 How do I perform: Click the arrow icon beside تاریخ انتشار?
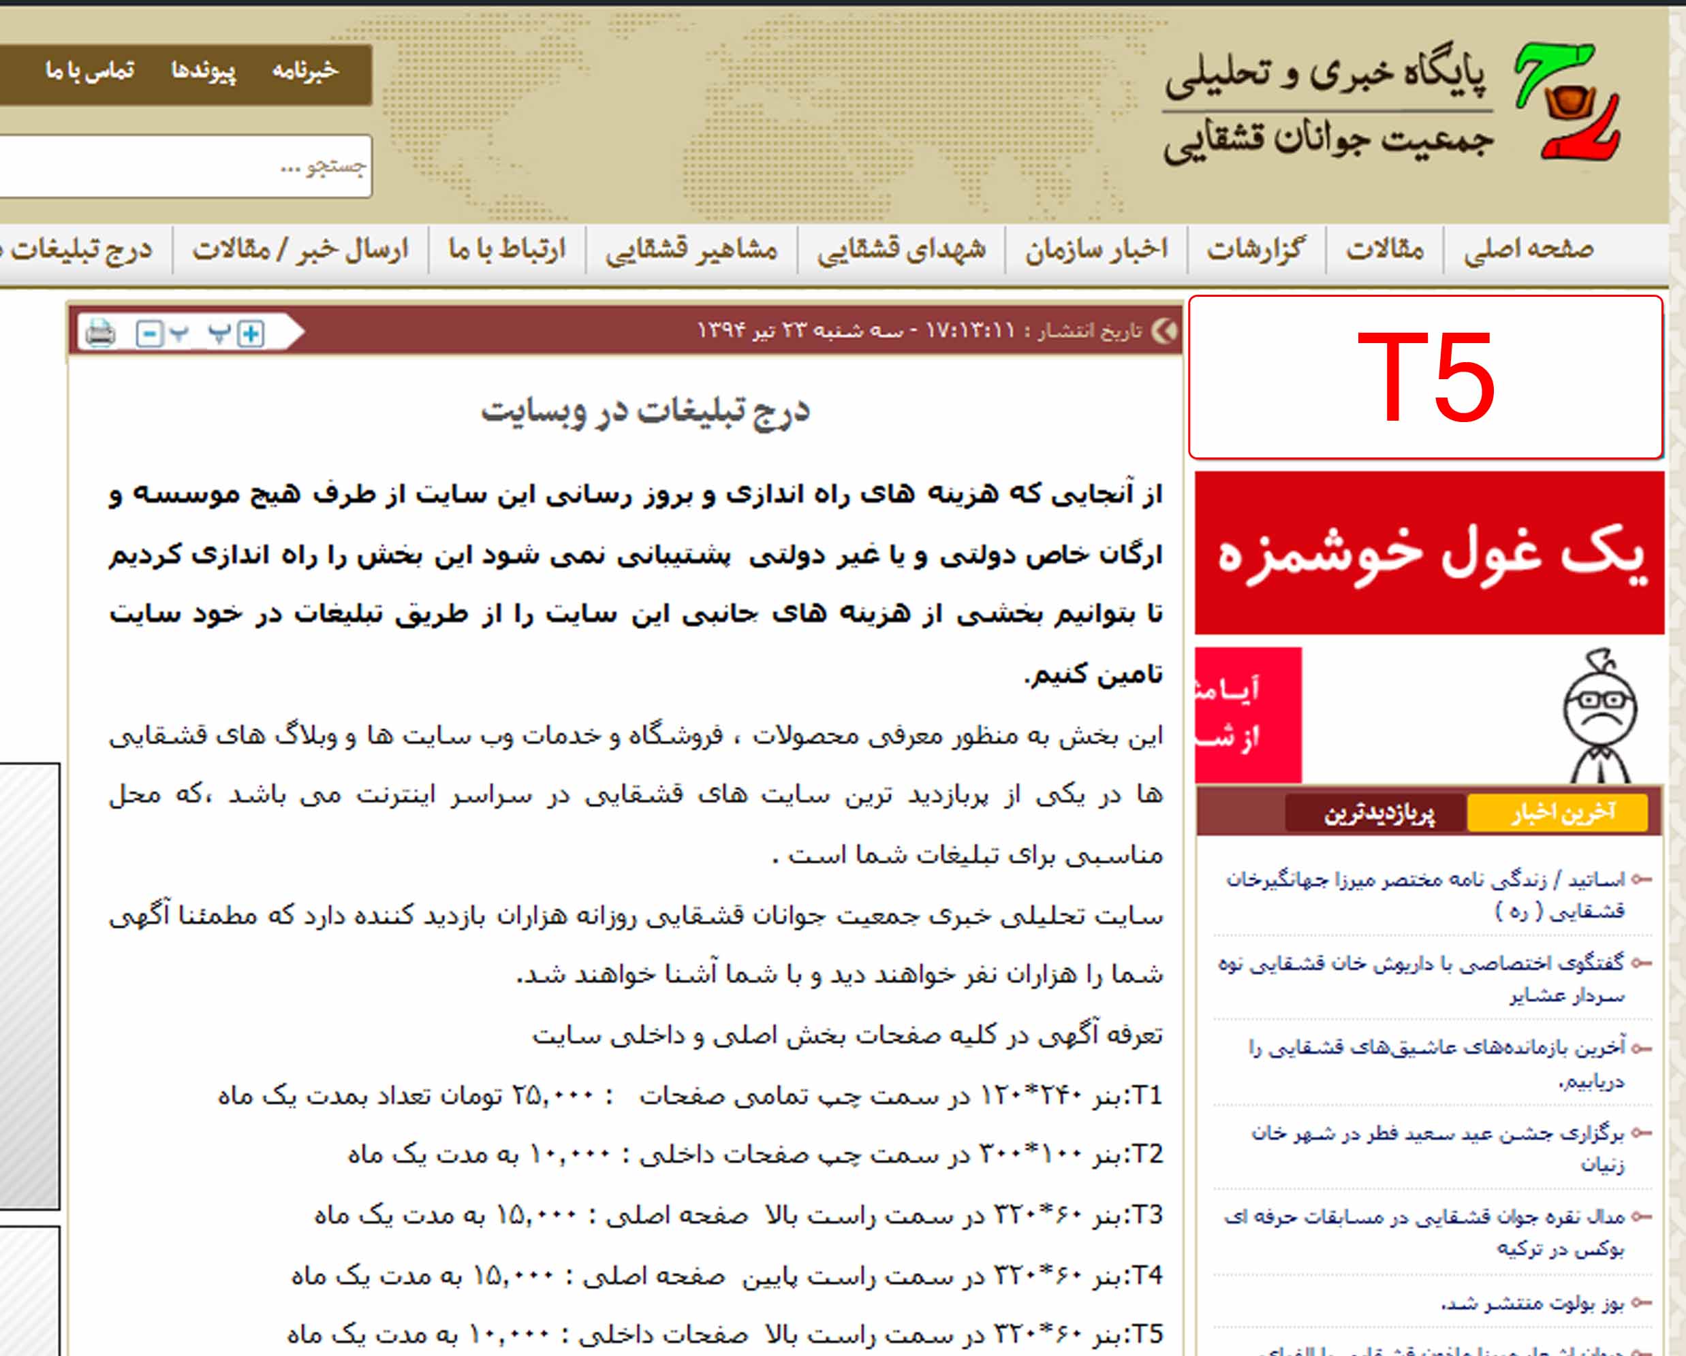click(1165, 332)
